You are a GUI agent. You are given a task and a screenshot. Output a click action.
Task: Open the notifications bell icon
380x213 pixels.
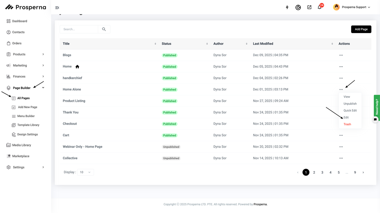[x=319, y=7]
